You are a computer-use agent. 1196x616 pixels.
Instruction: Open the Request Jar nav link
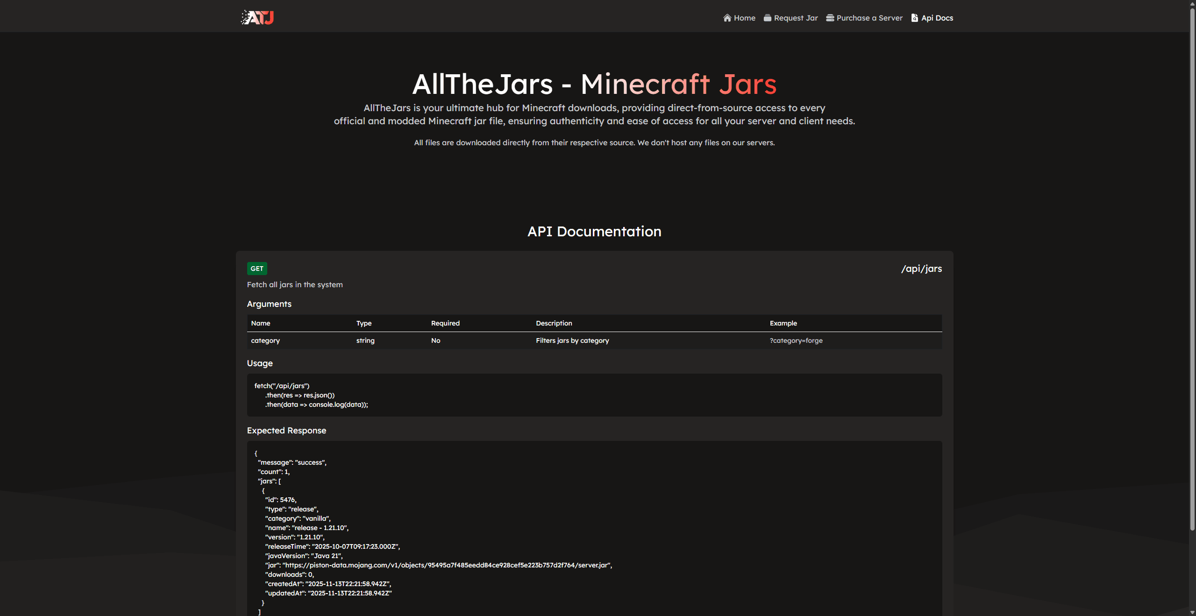click(790, 18)
